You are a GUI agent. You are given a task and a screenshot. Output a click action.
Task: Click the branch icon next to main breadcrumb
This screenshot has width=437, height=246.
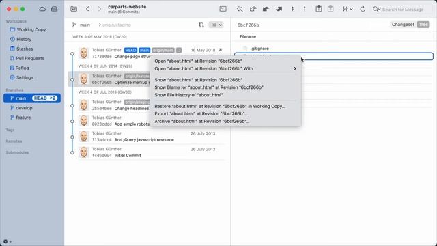(74, 25)
